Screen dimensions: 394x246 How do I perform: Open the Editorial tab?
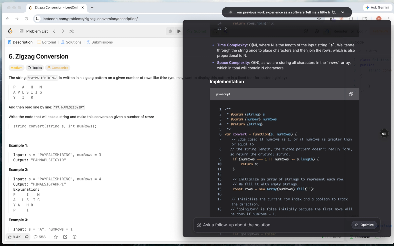[46, 42]
